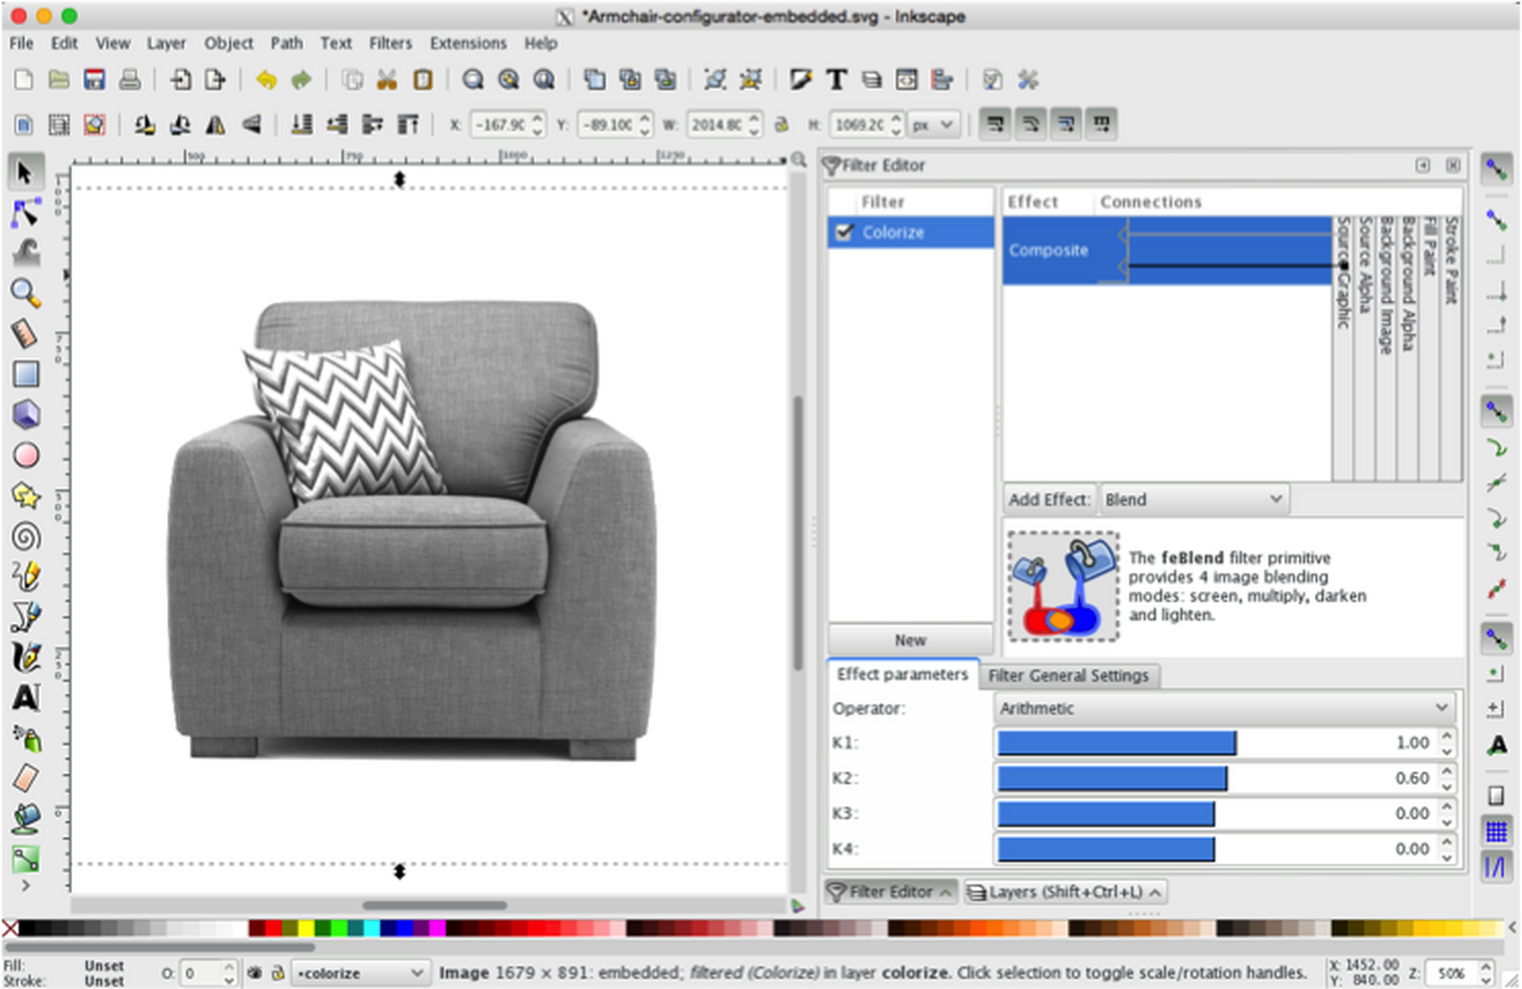
Task: Pick the Star polygon tool
Action: (x=25, y=496)
